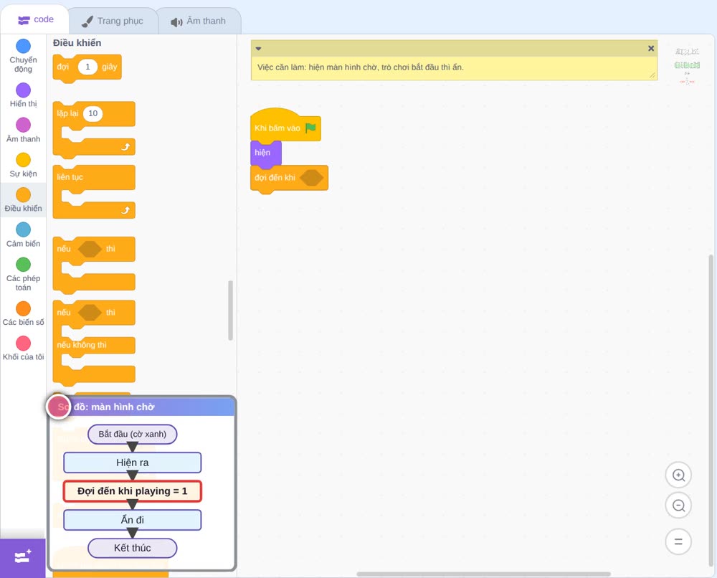This screenshot has height=578, width=717.
Task: Click the add extension button
Action: (x=23, y=557)
